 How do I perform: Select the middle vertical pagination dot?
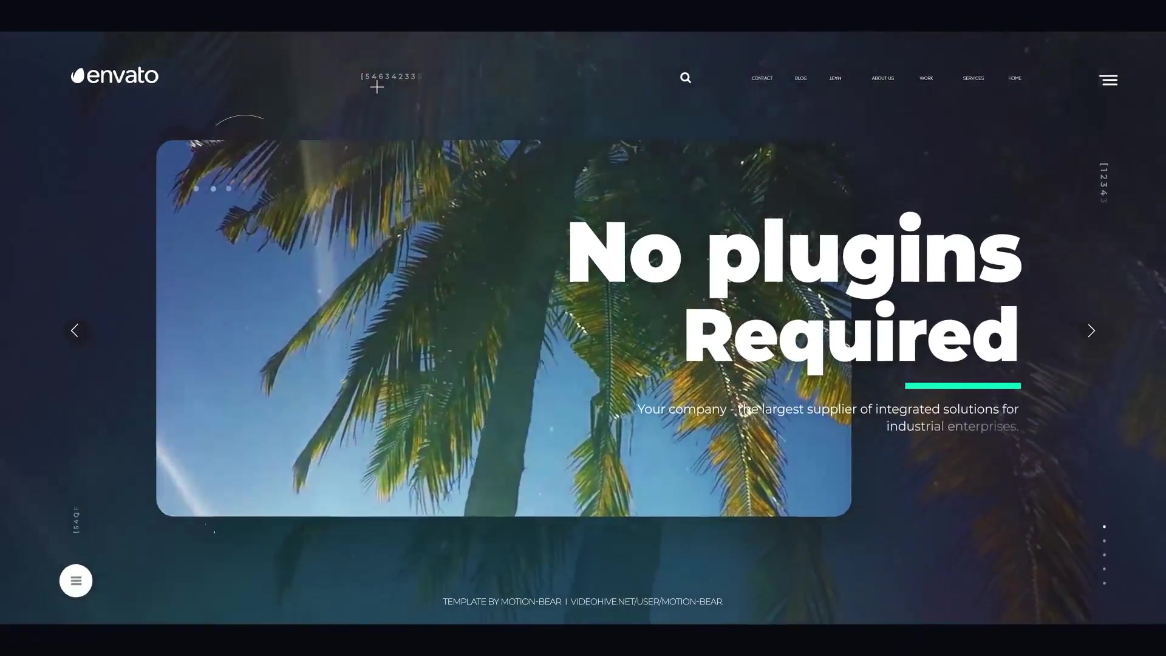pos(1104,555)
